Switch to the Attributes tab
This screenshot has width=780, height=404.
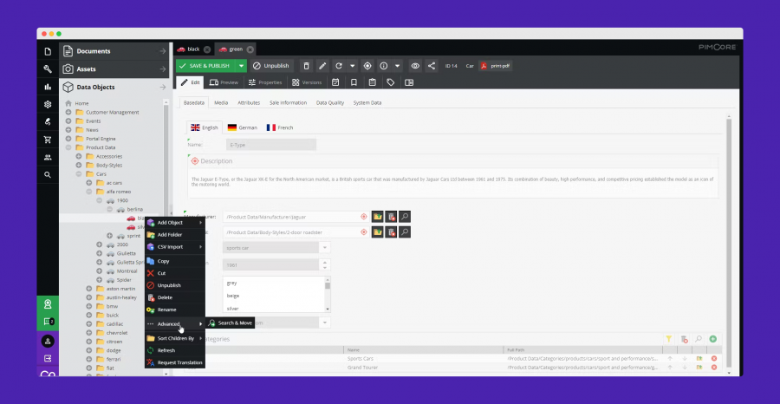tap(249, 102)
